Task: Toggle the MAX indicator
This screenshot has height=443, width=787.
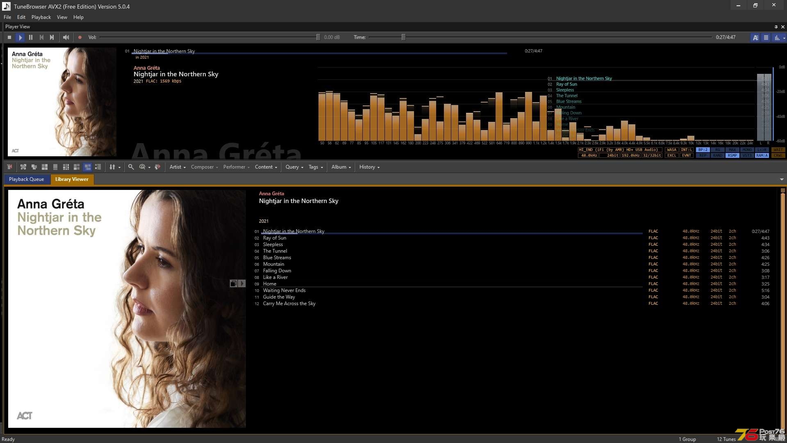Action: pyautogui.click(x=732, y=150)
